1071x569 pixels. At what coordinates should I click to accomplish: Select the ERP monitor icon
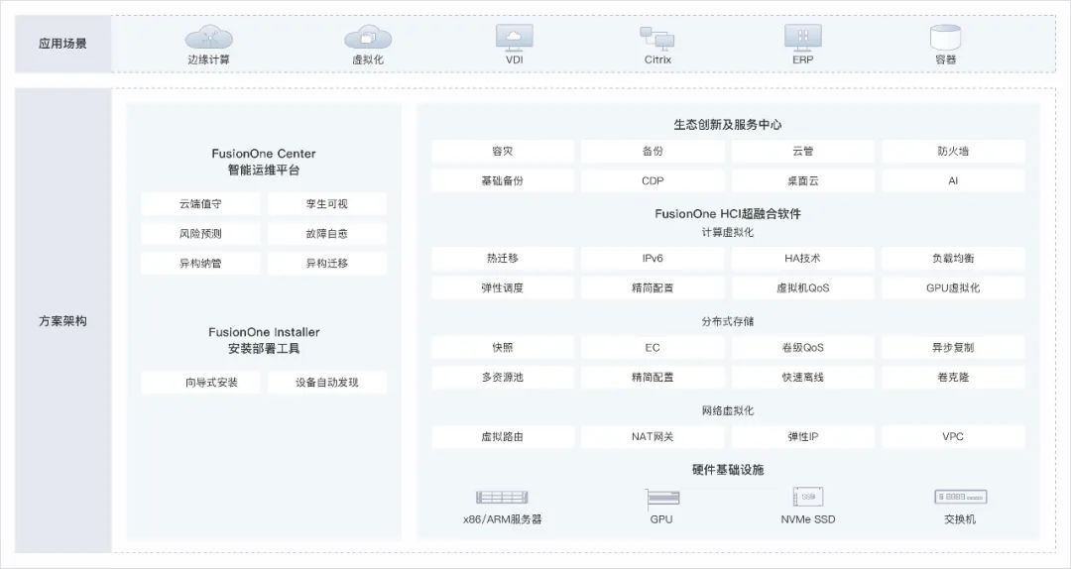click(802, 38)
